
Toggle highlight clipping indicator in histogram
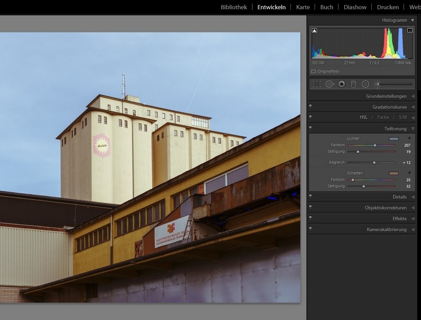(x=410, y=30)
